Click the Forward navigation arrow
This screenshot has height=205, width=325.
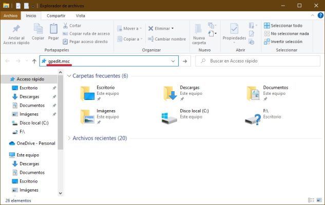[18, 61]
